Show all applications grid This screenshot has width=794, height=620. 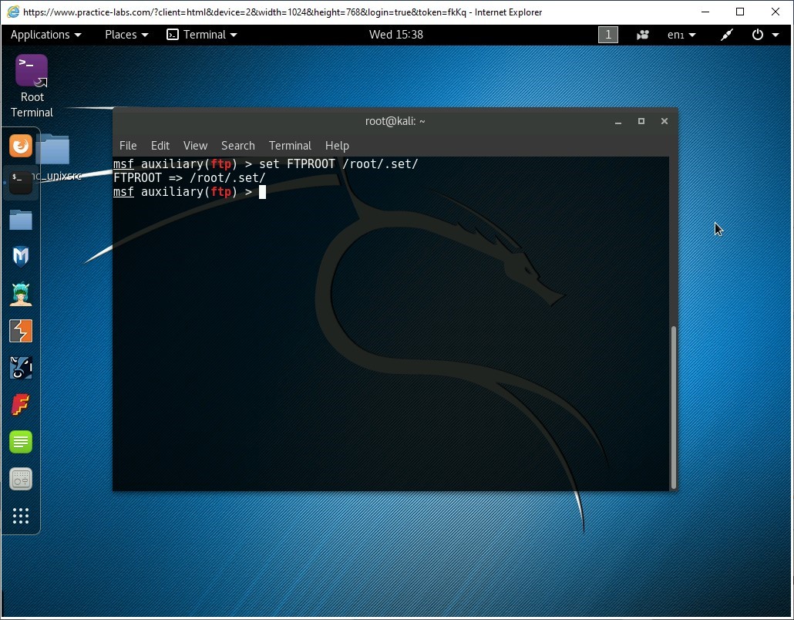click(x=21, y=516)
